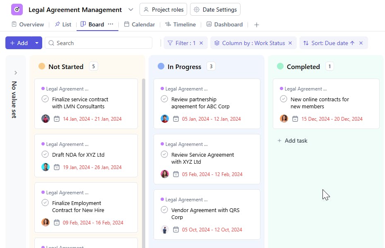Image resolution: width=385 pixels, height=248 pixels.
Task: Open the Add button dropdown arrow
Action: point(37,43)
